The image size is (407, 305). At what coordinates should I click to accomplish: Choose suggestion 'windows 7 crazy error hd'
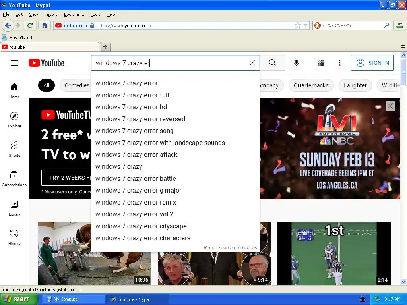point(175,107)
